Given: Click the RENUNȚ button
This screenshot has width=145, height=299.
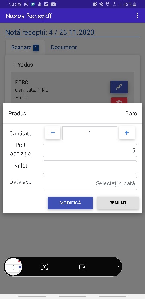Looking at the screenshot, I should [118, 203].
